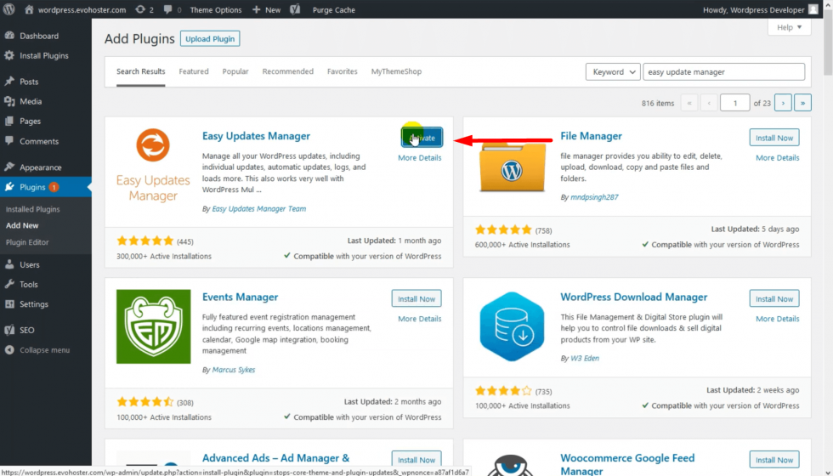The height and width of the screenshot is (476, 833).
Task: Collapse the admin sidebar menu
Action: coord(46,350)
